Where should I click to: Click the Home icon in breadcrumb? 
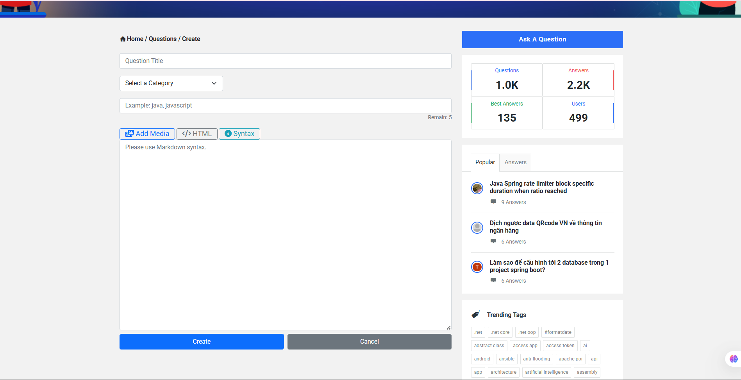(123, 39)
